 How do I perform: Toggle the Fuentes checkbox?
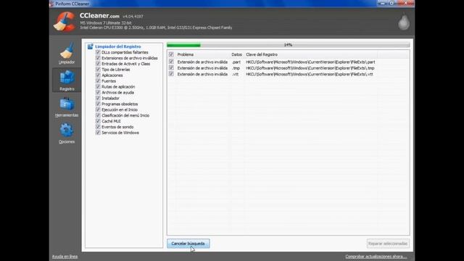[98, 80]
